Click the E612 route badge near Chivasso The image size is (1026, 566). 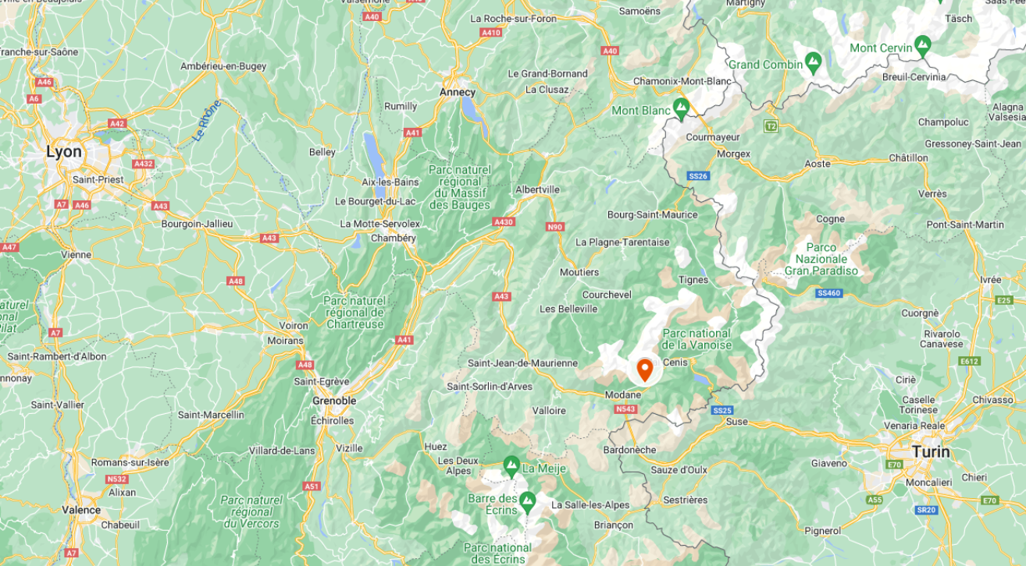coord(970,362)
